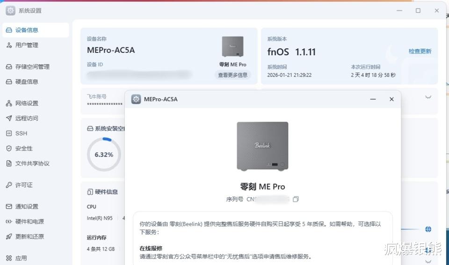Click the 本次运行时间 uptime value
The height and width of the screenshot is (265, 449).
coord(373,75)
